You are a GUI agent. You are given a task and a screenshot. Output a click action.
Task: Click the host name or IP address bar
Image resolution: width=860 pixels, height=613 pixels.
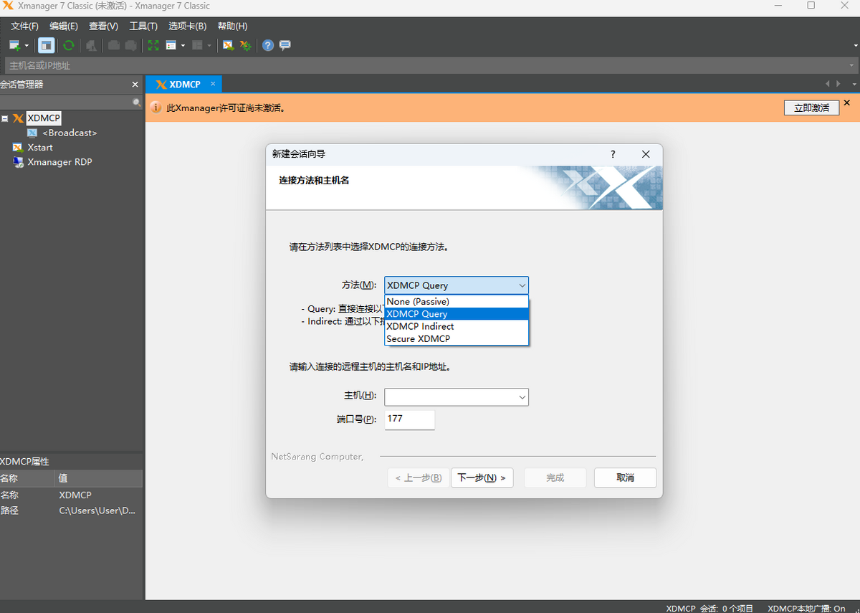point(430,65)
